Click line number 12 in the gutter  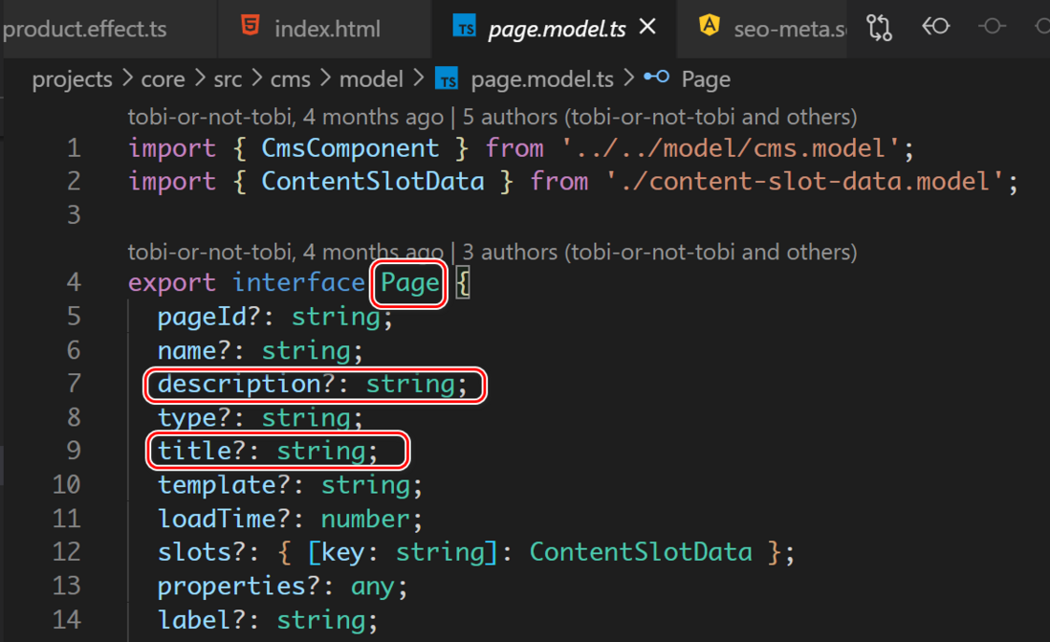(66, 552)
